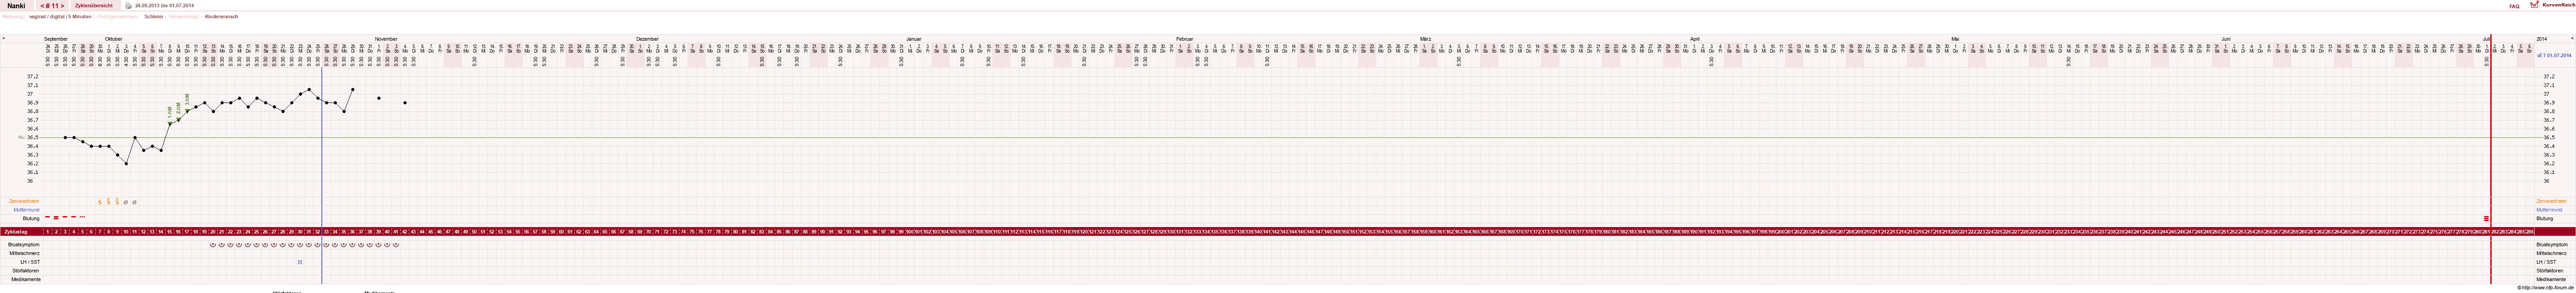Image resolution: width=2576 pixels, height=293 pixels.
Task: Click the left Brustsymptom row label
Action: tap(24, 244)
